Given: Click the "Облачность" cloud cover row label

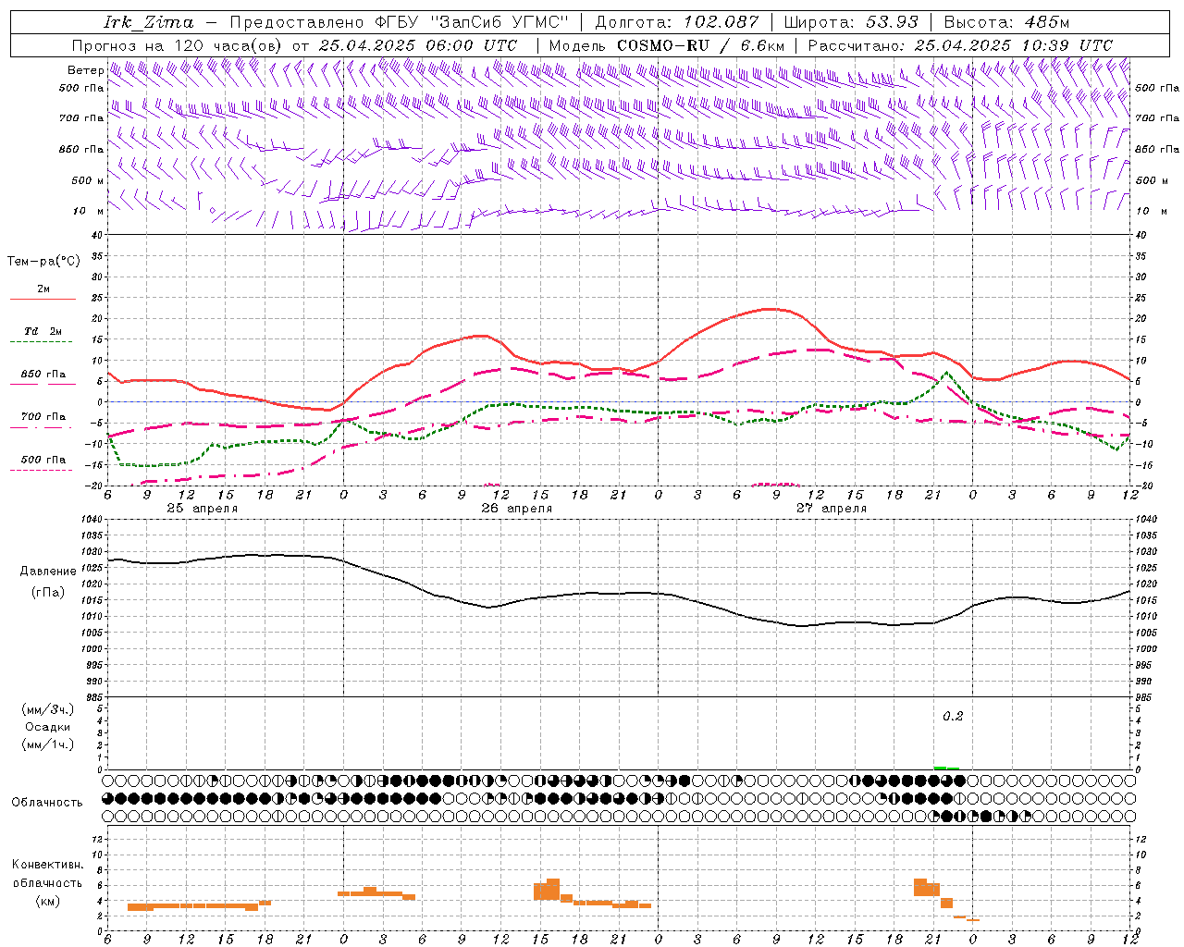Looking at the screenshot, I should click(47, 802).
